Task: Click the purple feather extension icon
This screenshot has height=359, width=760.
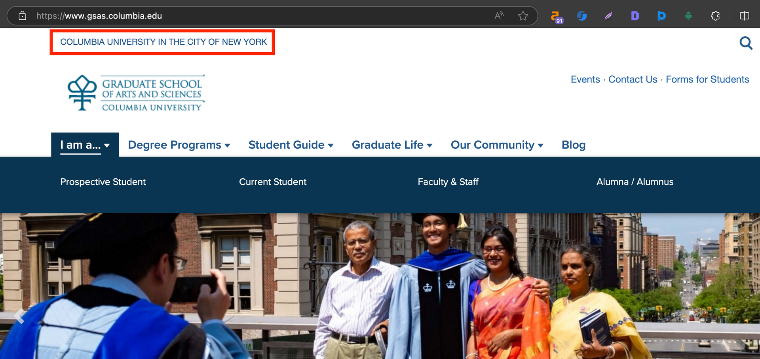Action: 608,16
